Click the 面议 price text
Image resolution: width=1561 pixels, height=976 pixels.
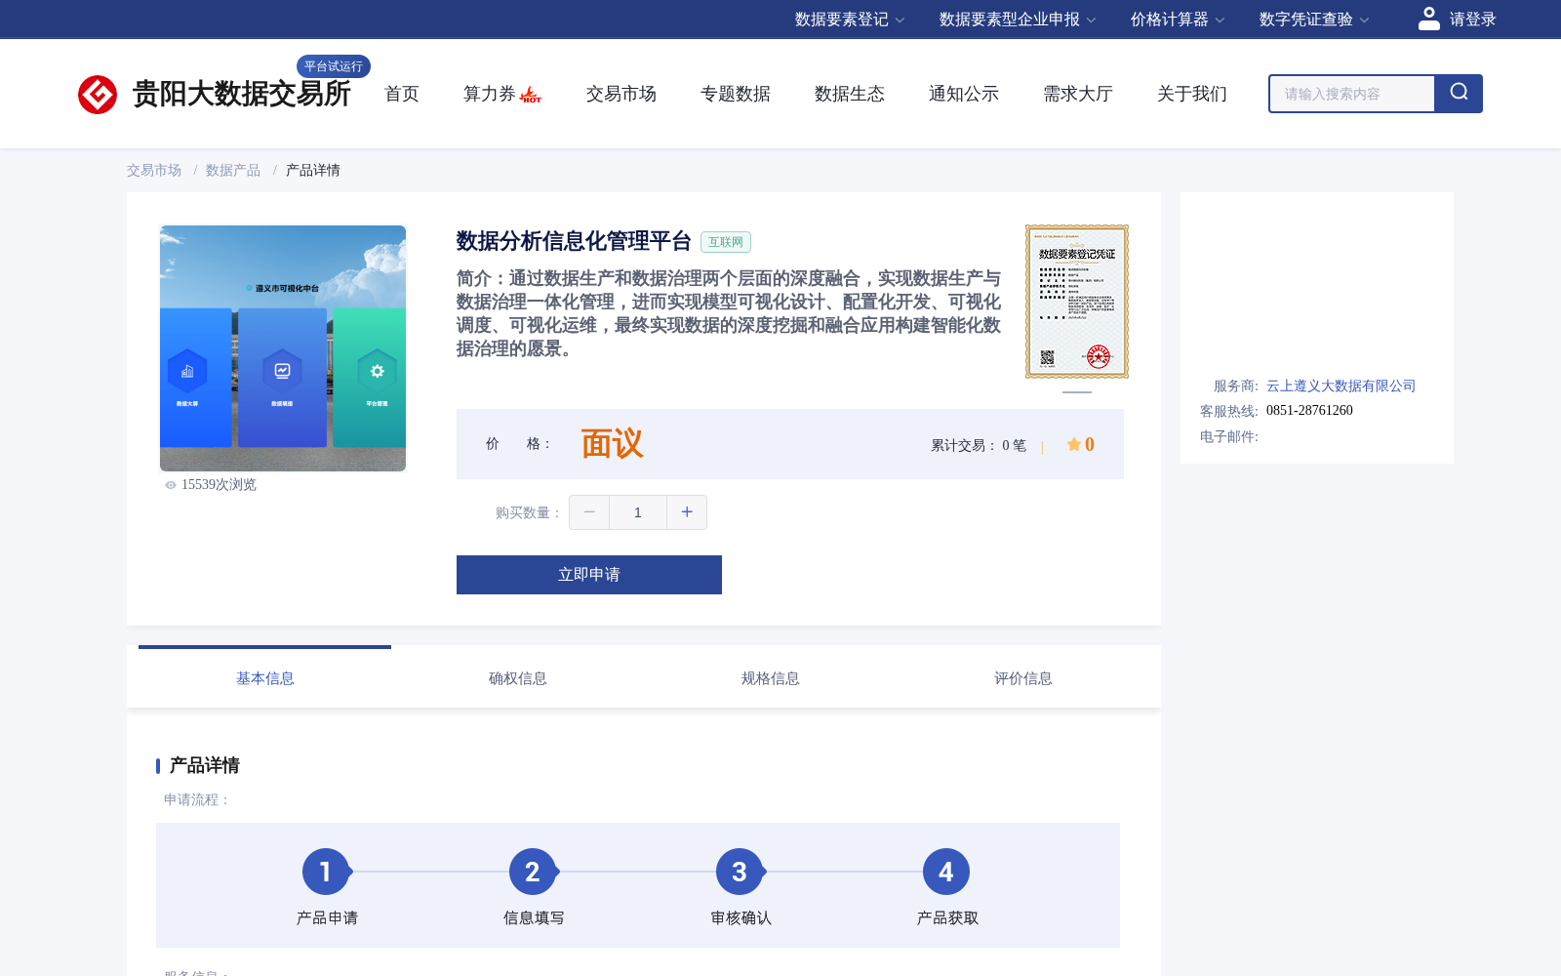click(x=612, y=444)
